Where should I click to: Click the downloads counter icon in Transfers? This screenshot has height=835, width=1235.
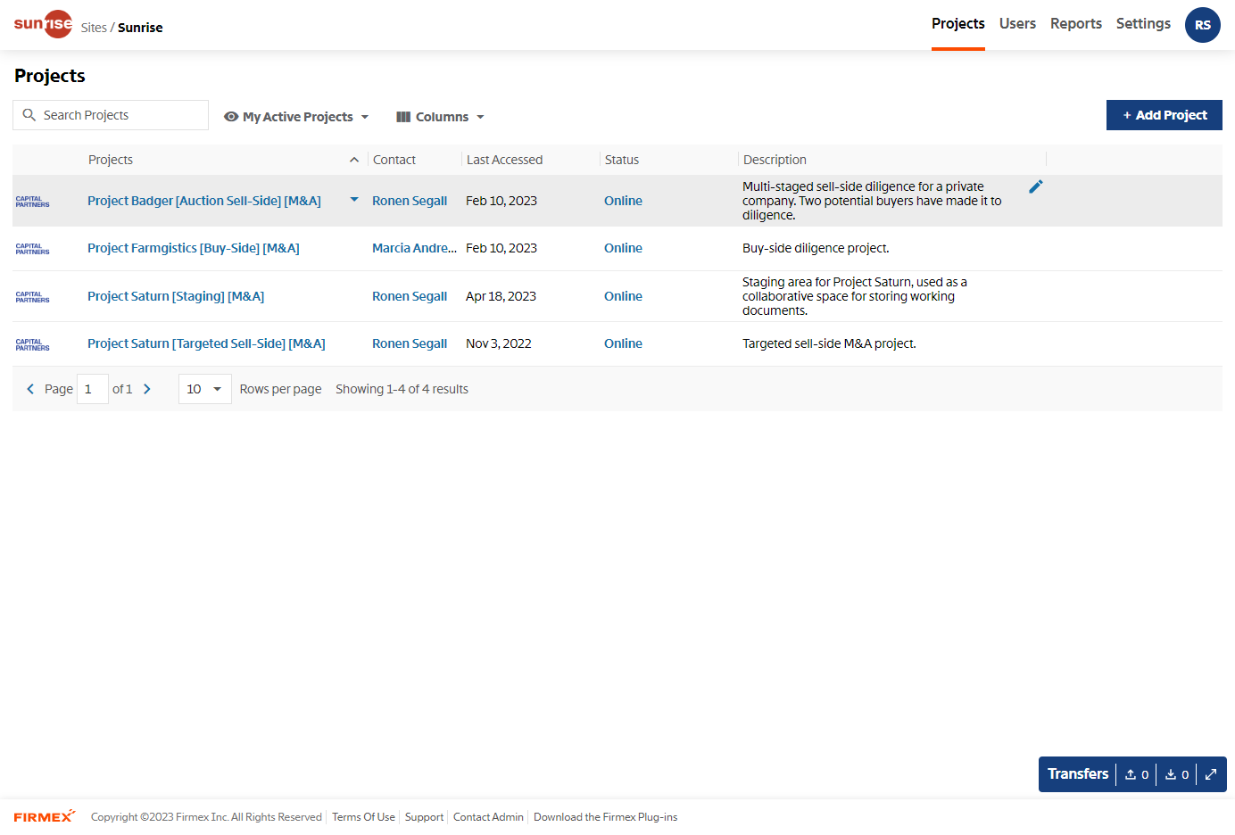(x=1176, y=774)
